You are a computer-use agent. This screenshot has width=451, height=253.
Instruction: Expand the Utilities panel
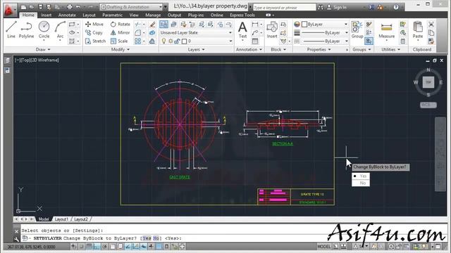coord(390,49)
